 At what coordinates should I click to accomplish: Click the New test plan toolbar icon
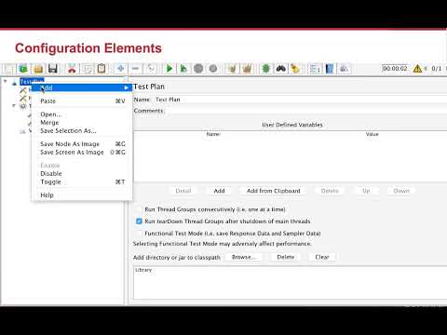pos(9,69)
